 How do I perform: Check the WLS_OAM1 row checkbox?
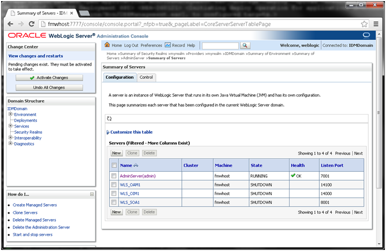pyautogui.click(x=114, y=184)
